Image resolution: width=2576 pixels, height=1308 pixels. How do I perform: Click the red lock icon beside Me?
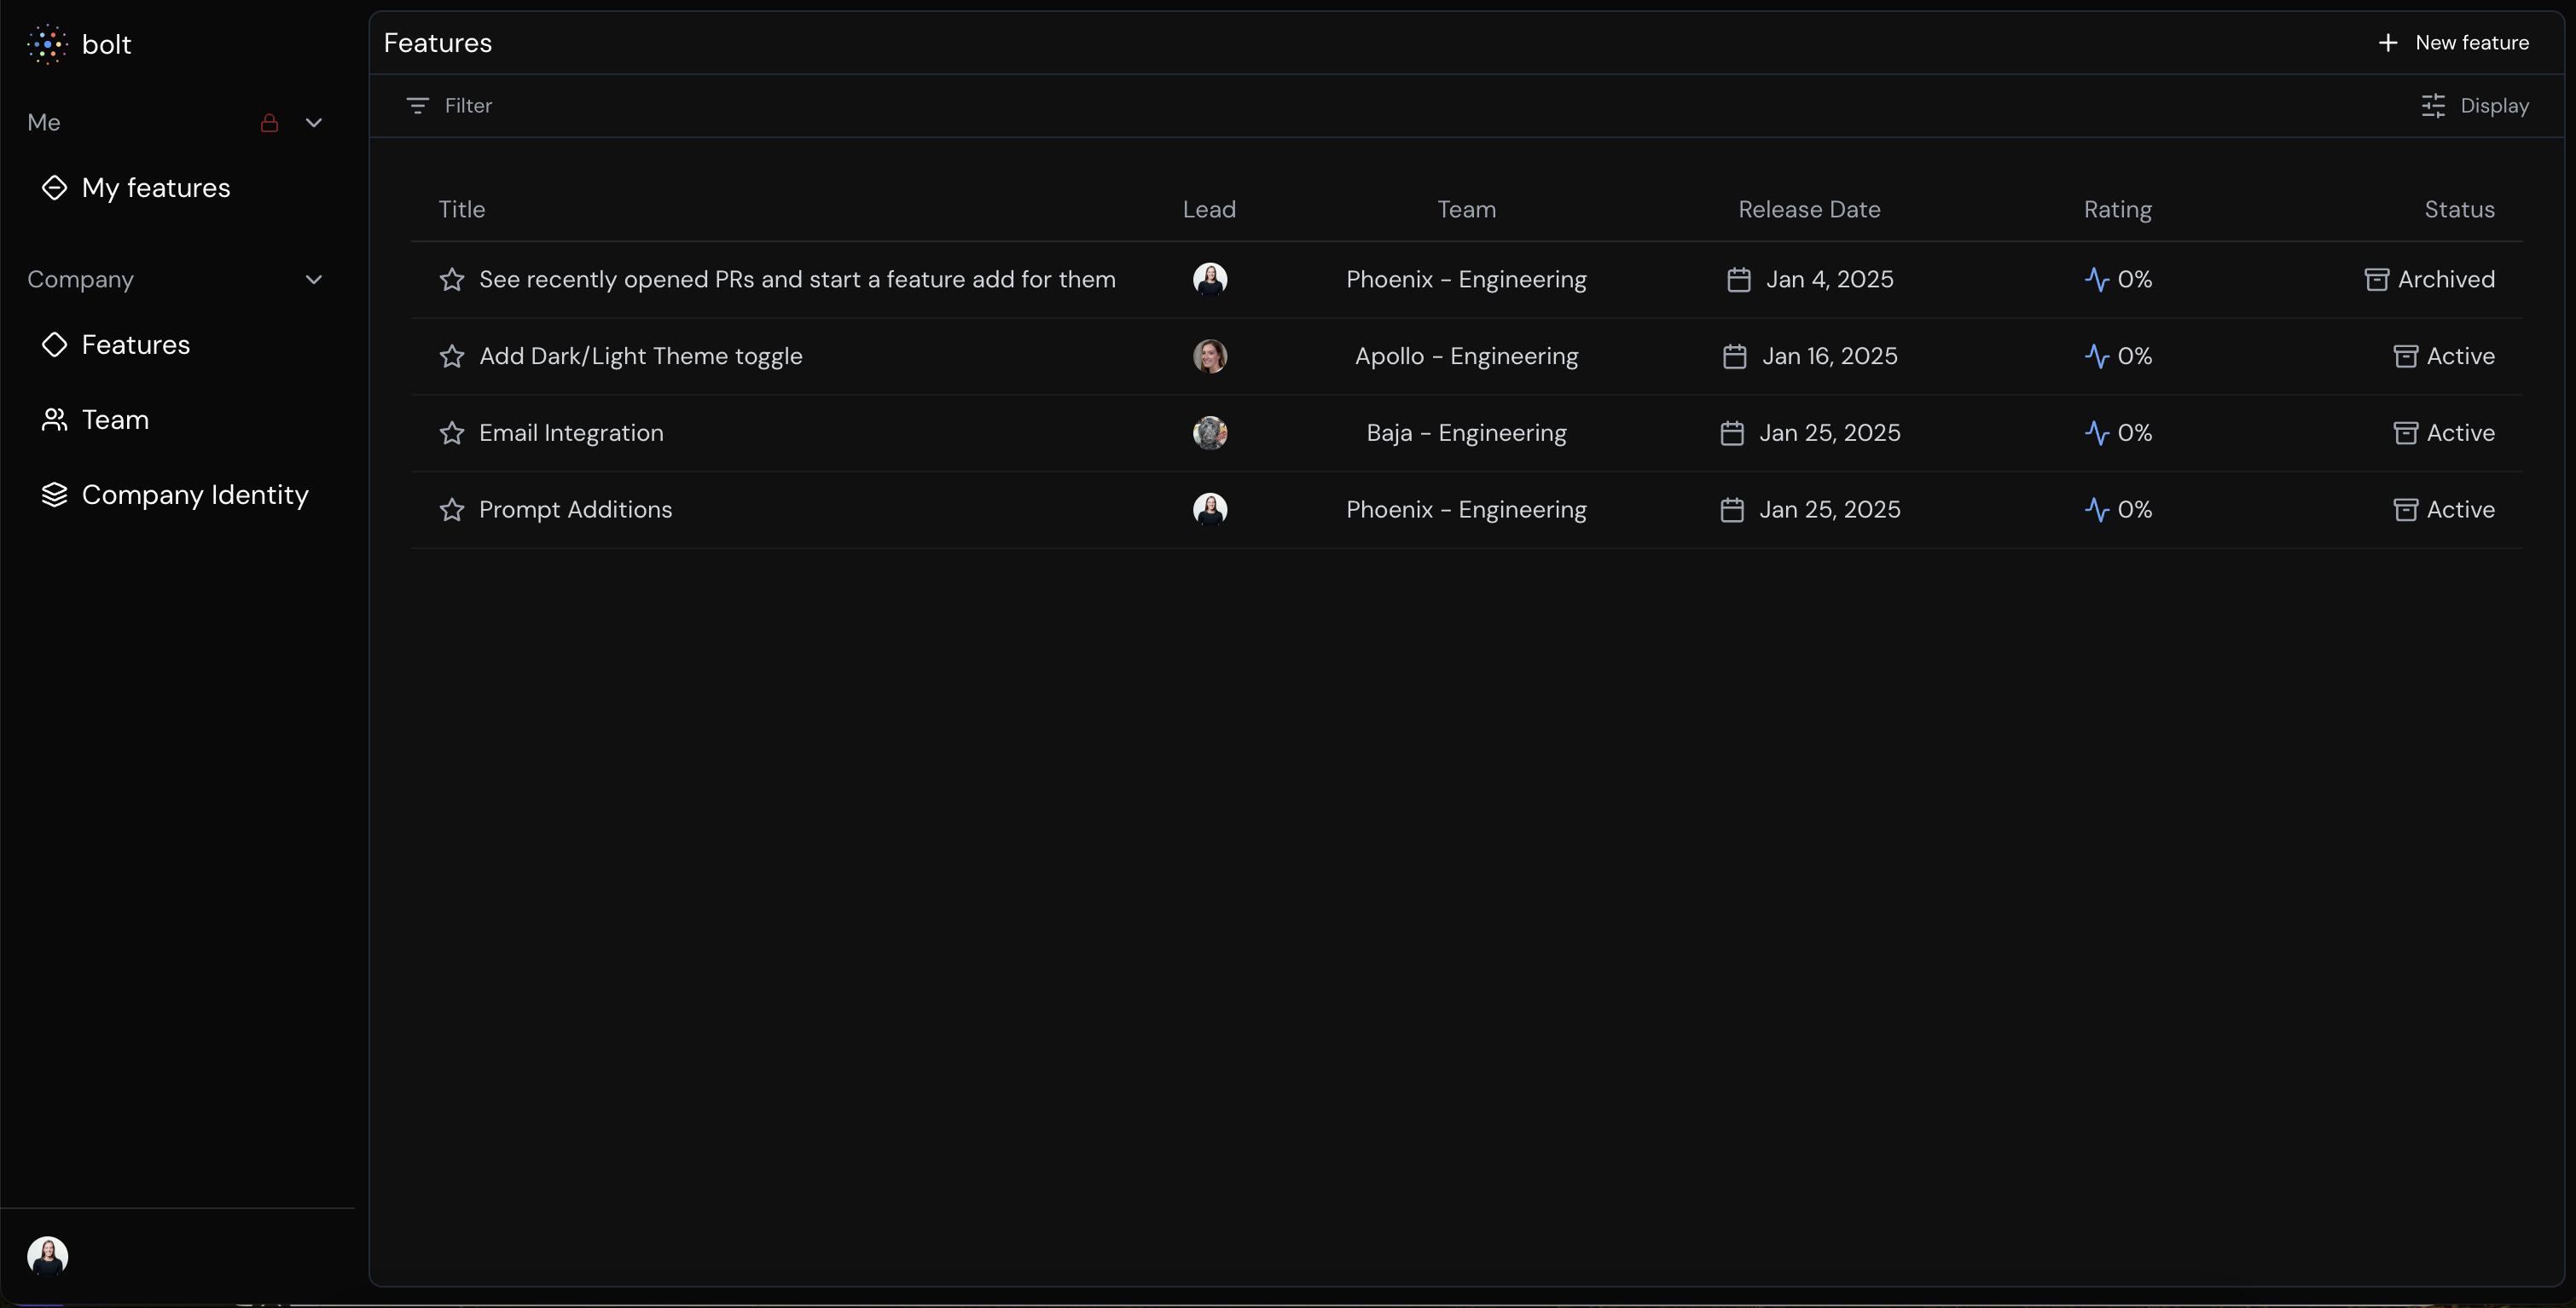269,123
